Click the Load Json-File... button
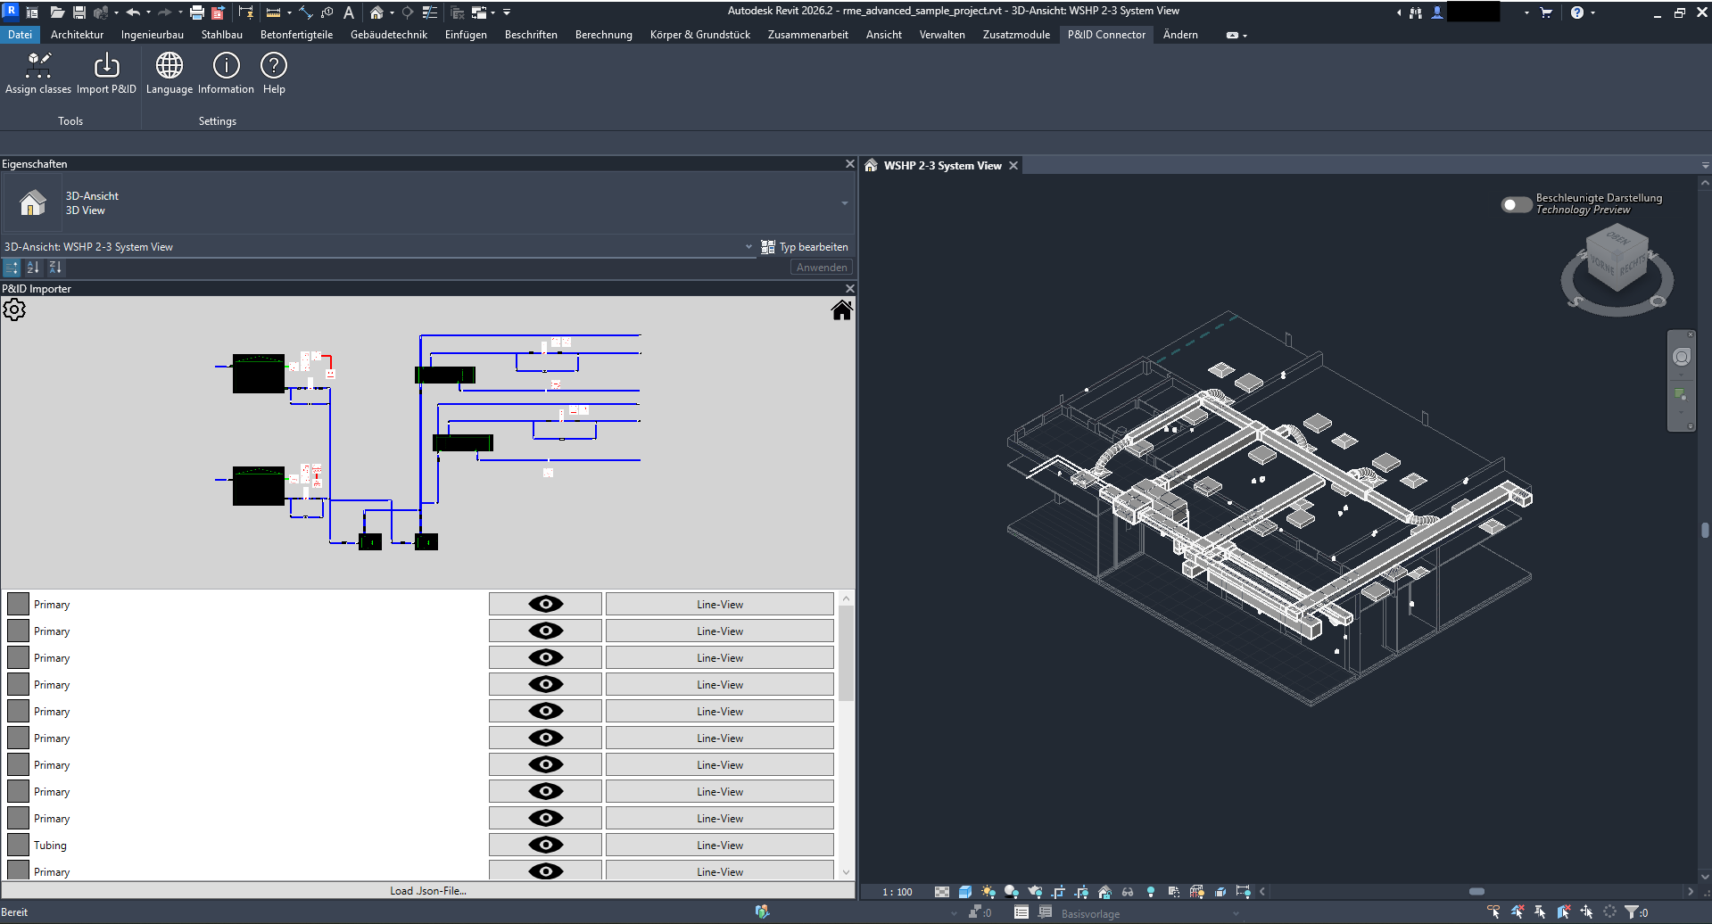This screenshot has width=1712, height=924. (x=427, y=890)
